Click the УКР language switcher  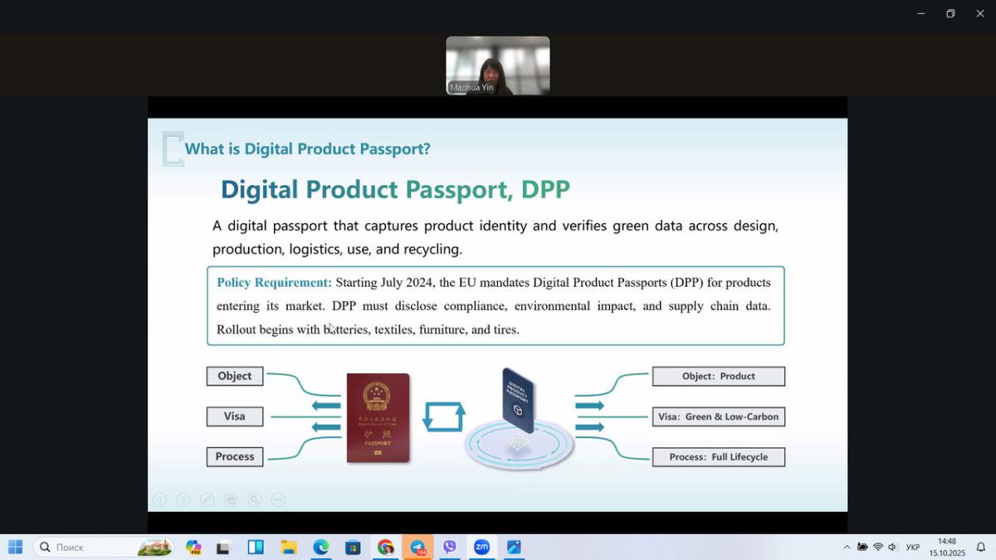[912, 547]
